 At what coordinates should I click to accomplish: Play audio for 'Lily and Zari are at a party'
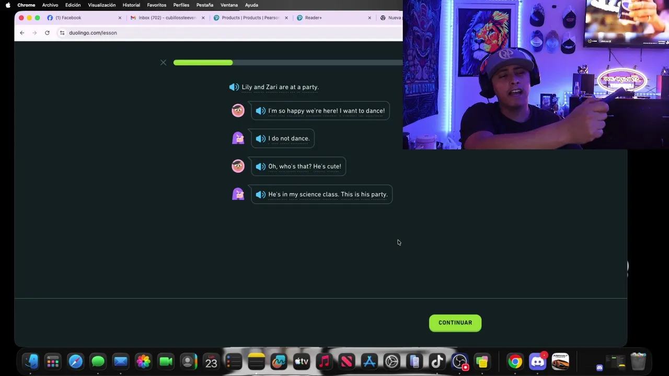[234, 87]
